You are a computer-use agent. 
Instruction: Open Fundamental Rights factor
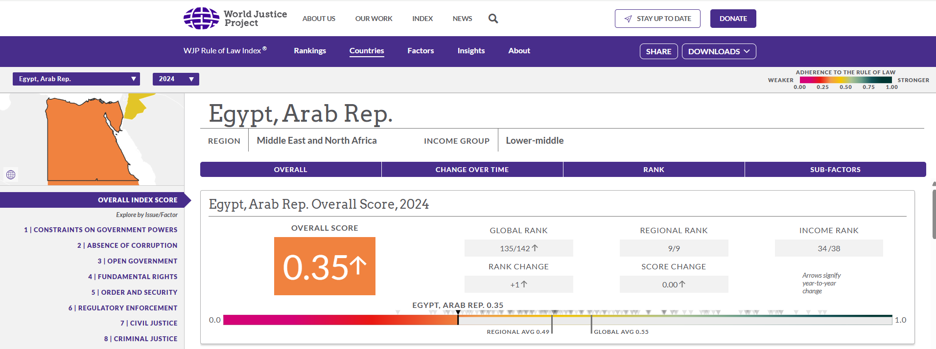pos(133,277)
